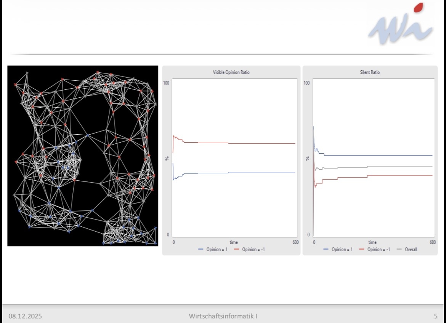Screen dimensions: 446x323
Task: Click the gray swatch beside 'Overall' legend
Action: pyautogui.click(x=399, y=249)
